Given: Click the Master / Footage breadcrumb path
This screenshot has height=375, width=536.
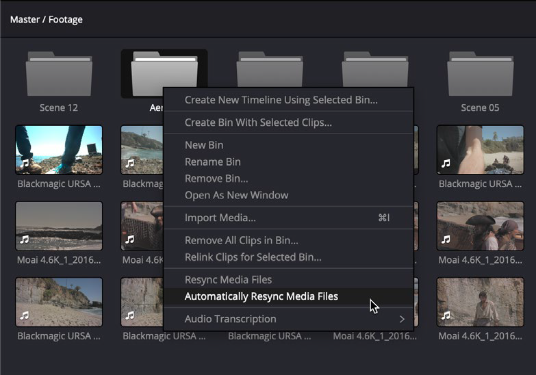Looking at the screenshot, I should click(46, 19).
